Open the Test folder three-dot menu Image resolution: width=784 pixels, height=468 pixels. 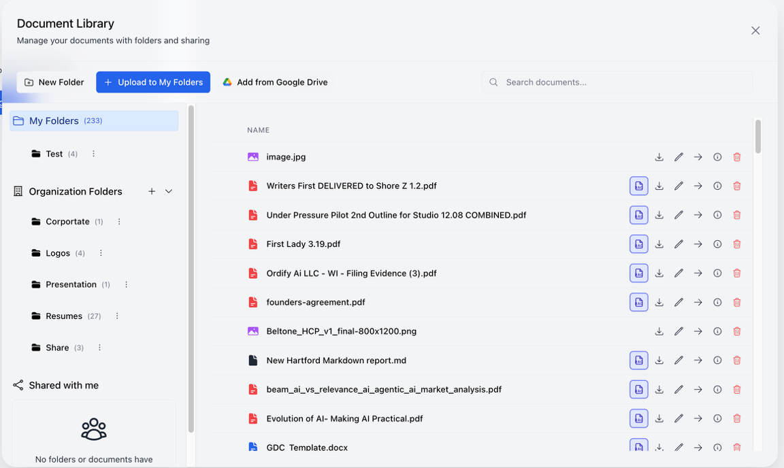pyautogui.click(x=93, y=154)
